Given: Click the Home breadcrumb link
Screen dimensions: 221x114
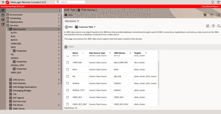Looking at the screenshot, I should tap(70, 15).
